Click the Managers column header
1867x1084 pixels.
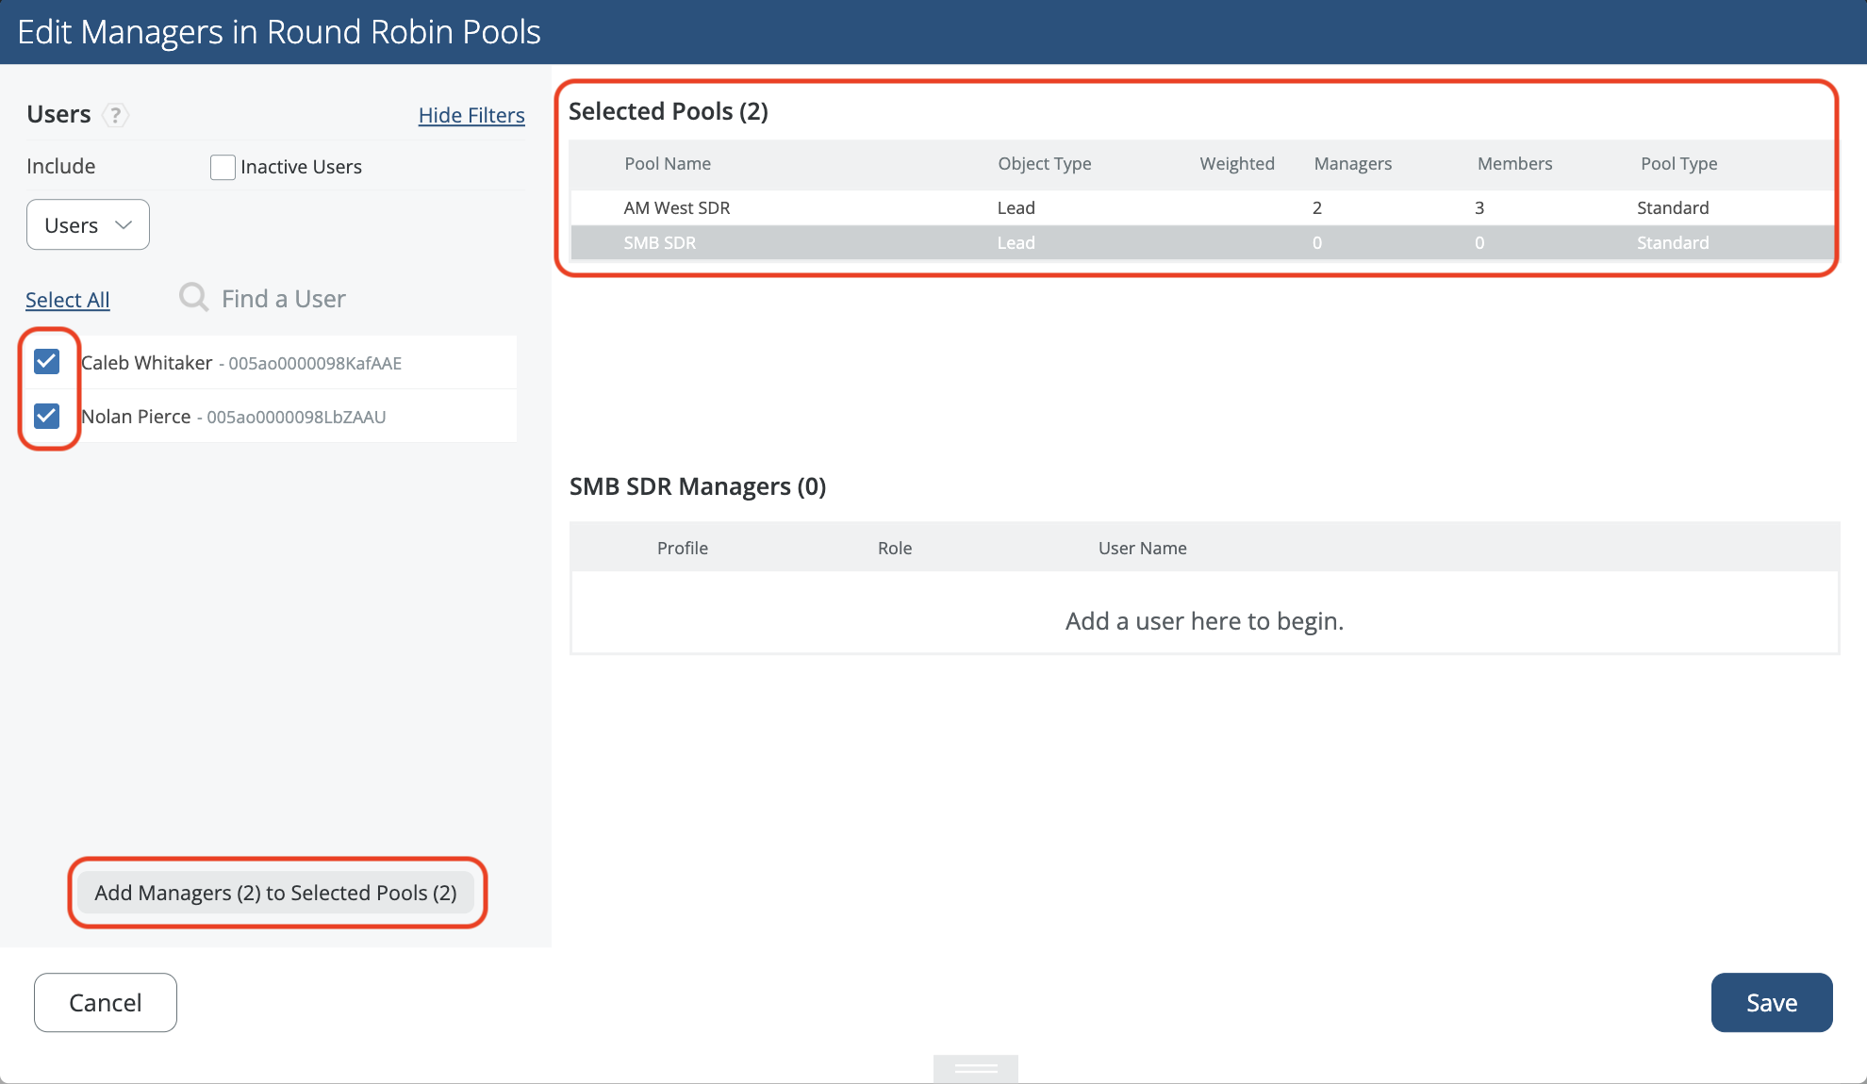tap(1352, 164)
